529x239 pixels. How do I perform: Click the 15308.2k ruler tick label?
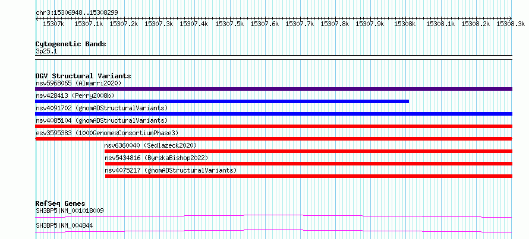476,24
